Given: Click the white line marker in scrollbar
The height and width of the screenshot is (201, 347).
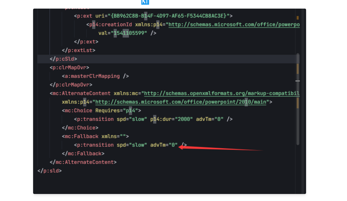Looking at the screenshot, I should tap(297, 81).
